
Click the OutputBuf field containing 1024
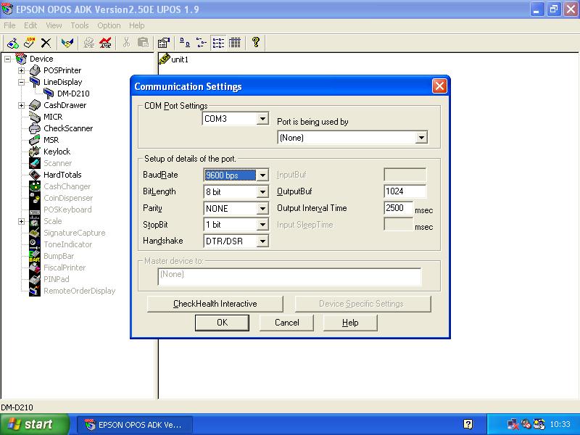coord(405,191)
